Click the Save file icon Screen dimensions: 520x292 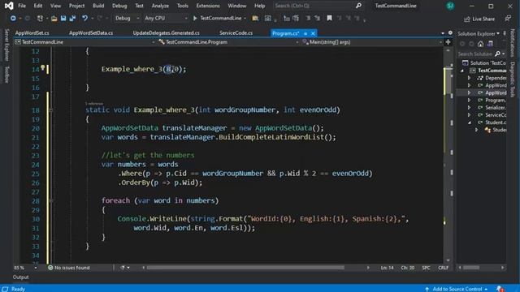[x=63, y=18]
